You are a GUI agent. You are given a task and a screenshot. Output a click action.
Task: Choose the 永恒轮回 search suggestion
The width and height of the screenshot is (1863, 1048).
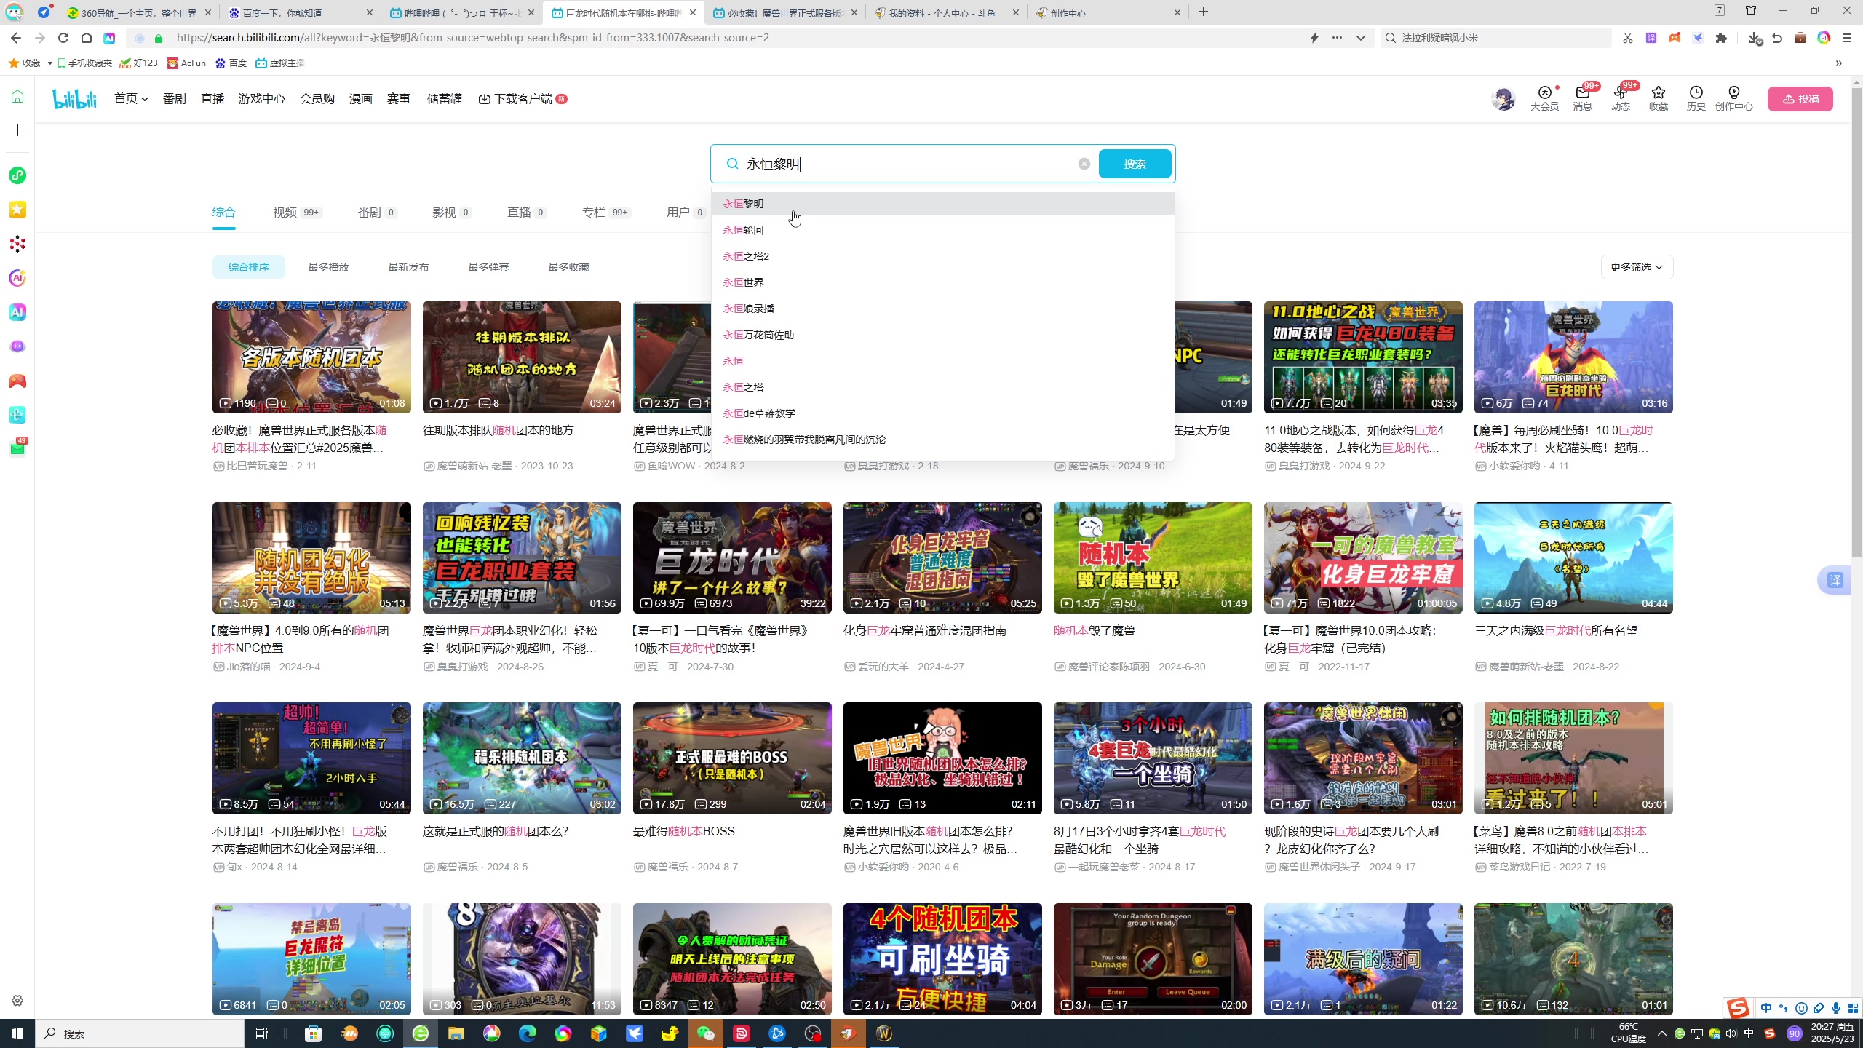pos(942,230)
